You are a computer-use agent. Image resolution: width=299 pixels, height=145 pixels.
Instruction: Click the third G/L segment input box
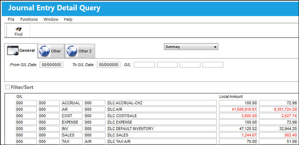coord(190,65)
